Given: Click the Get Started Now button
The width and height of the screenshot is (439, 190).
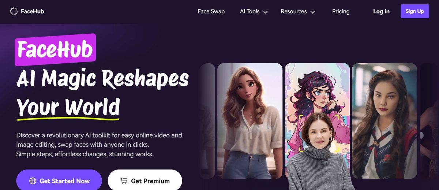Looking at the screenshot, I should click(x=59, y=180).
